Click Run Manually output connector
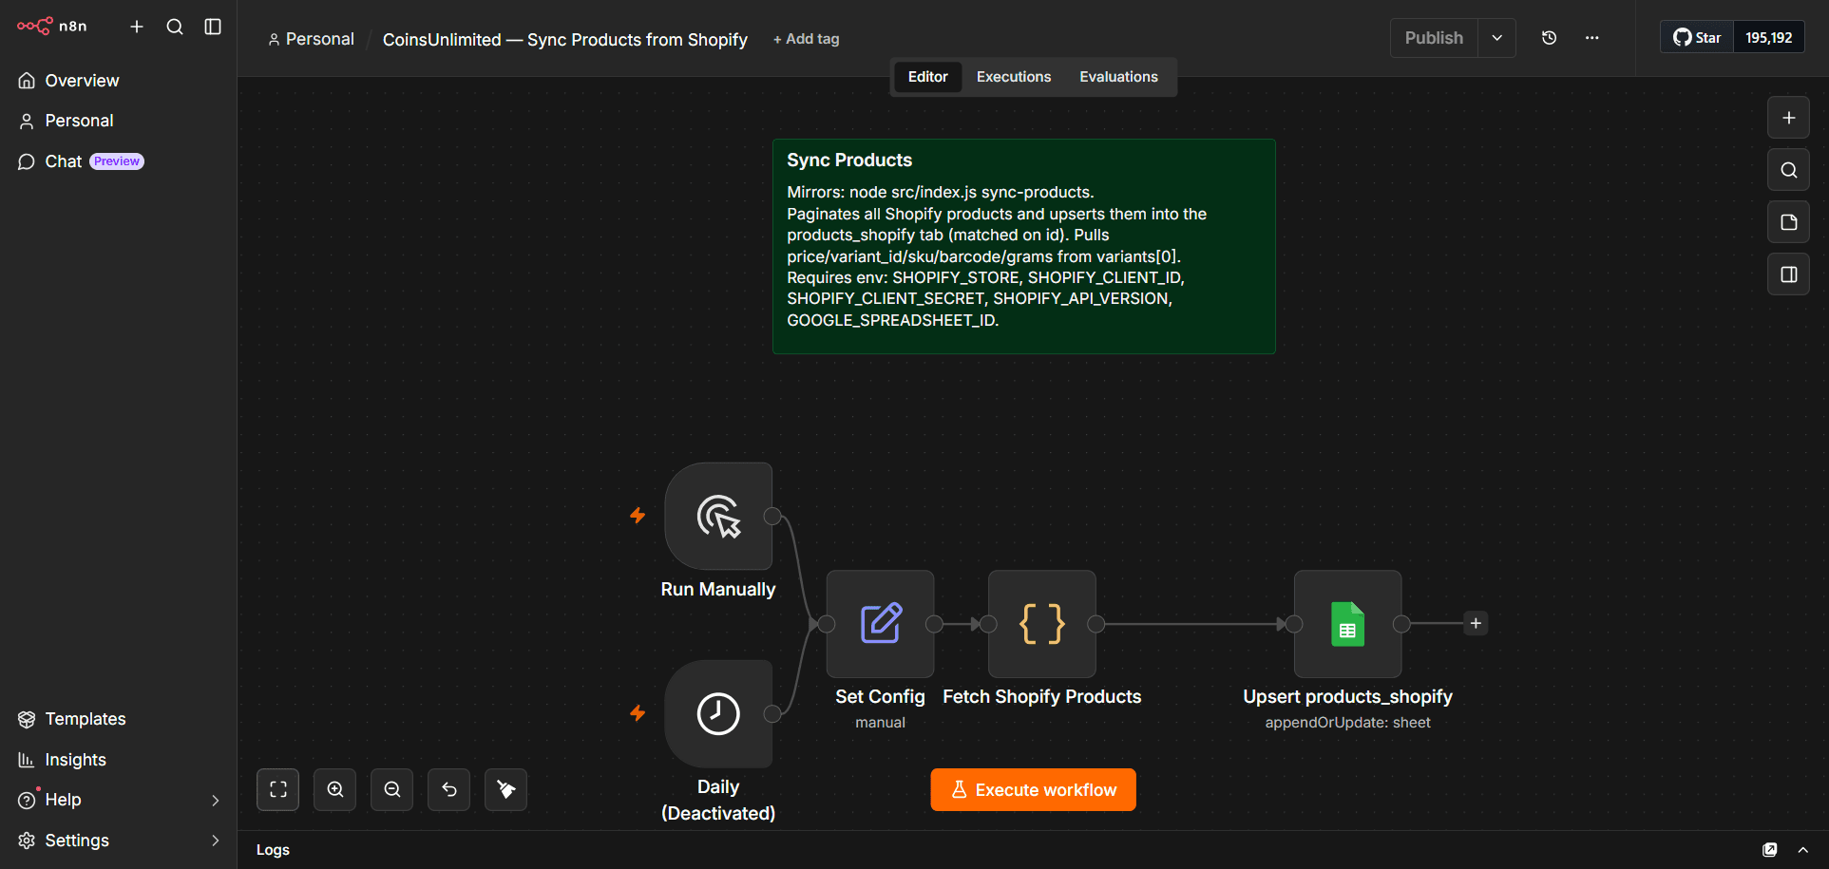Screen dimensions: 1829x869 click(x=772, y=517)
